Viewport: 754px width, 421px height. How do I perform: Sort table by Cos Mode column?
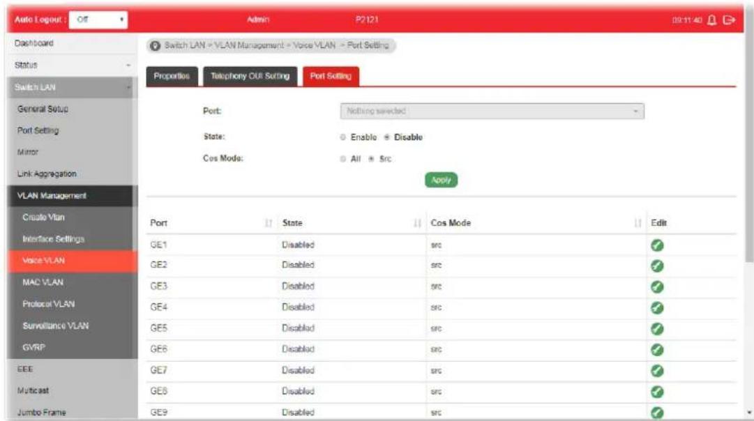[x=638, y=223]
